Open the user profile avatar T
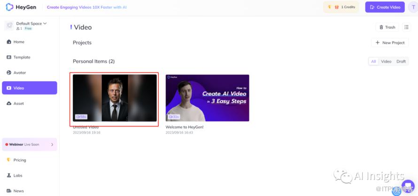The height and width of the screenshot is (196, 418). (413, 7)
